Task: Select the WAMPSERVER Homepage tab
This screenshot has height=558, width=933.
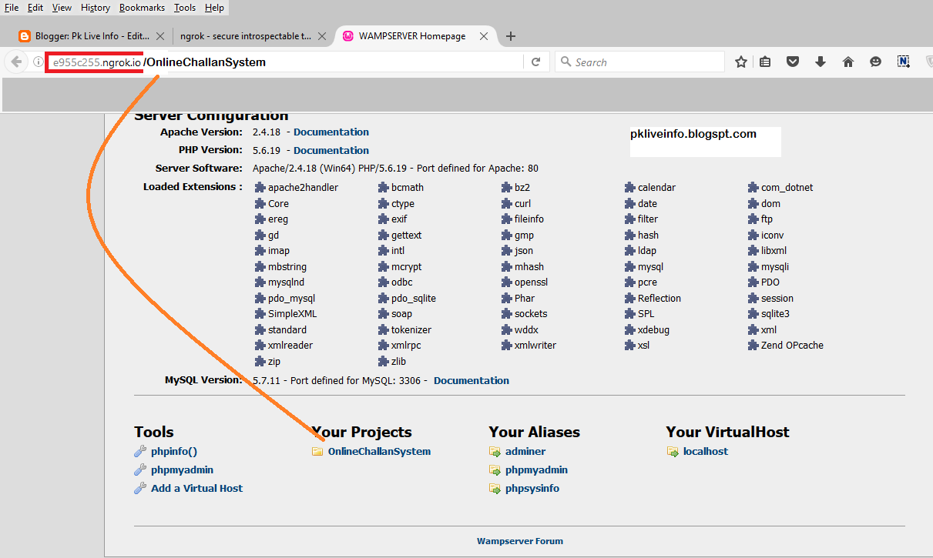Action: [x=414, y=35]
